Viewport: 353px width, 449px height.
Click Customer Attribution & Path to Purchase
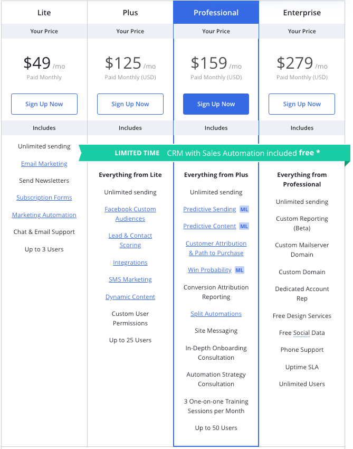point(216,248)
